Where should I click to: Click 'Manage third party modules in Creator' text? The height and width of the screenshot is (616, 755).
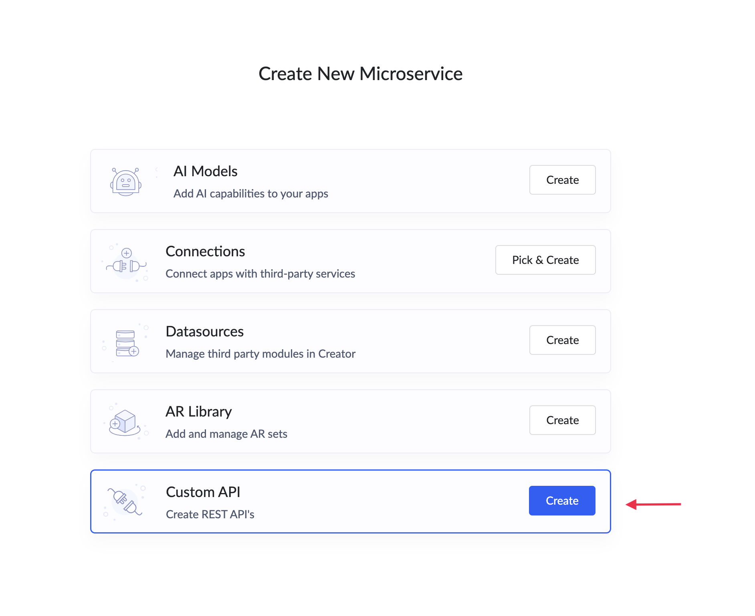click(260, 354)
